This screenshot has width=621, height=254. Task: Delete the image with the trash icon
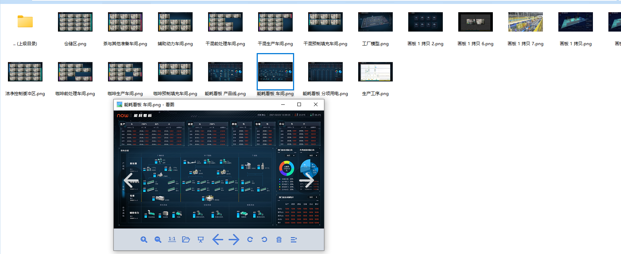[279, 240]
